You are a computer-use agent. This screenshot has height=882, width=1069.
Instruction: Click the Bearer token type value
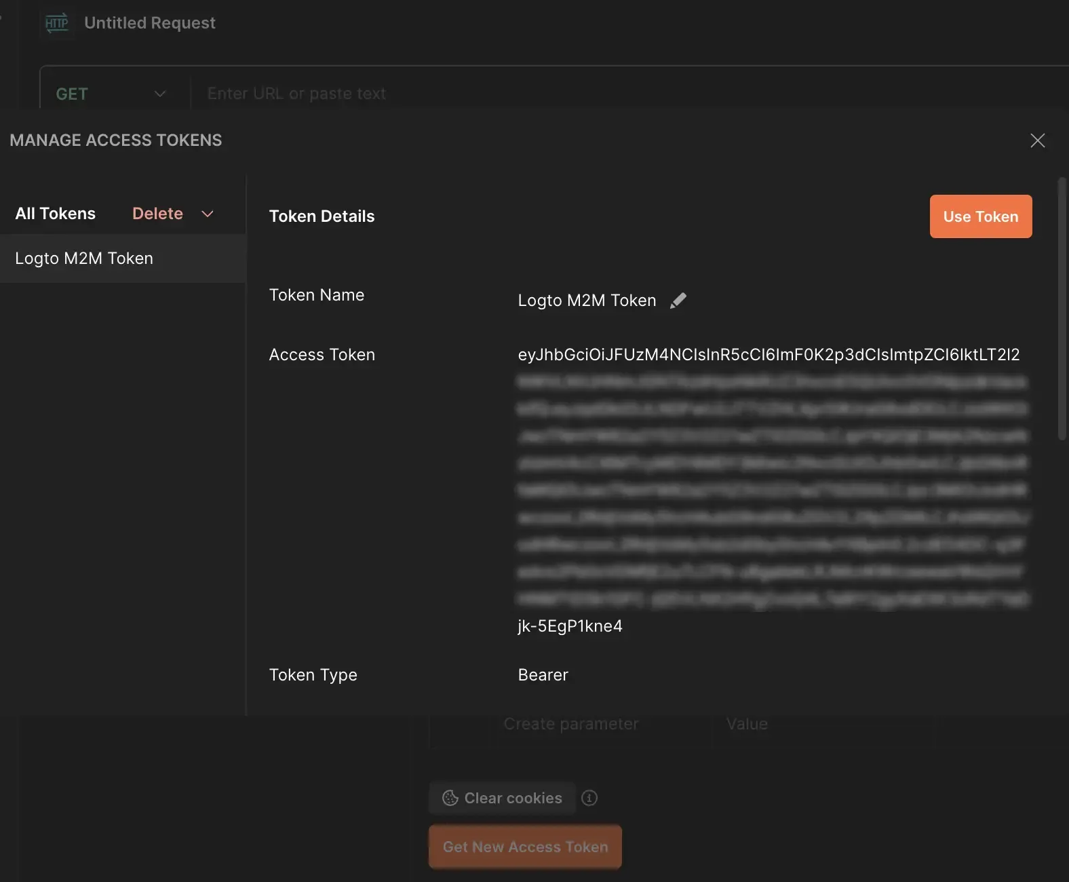click(543, 675)
